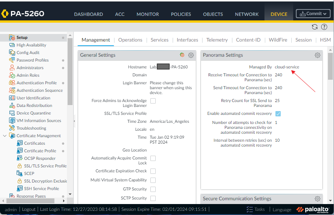The width and height of the screenshot is (334, 215).
Task: Open General Settings edit gear
Action: (191, 55)
